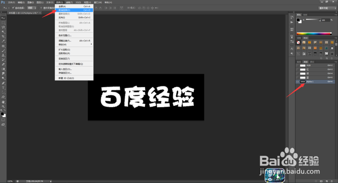Image resolution: width=338 pixels, height=183 pixels.
Task: Open the Character panel icon
Action: click(x=292, y=49)
